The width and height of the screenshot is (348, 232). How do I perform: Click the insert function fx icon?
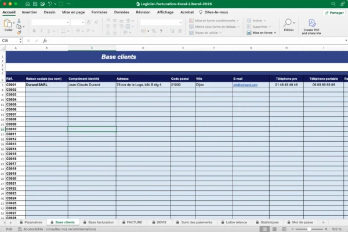[45, 40]
